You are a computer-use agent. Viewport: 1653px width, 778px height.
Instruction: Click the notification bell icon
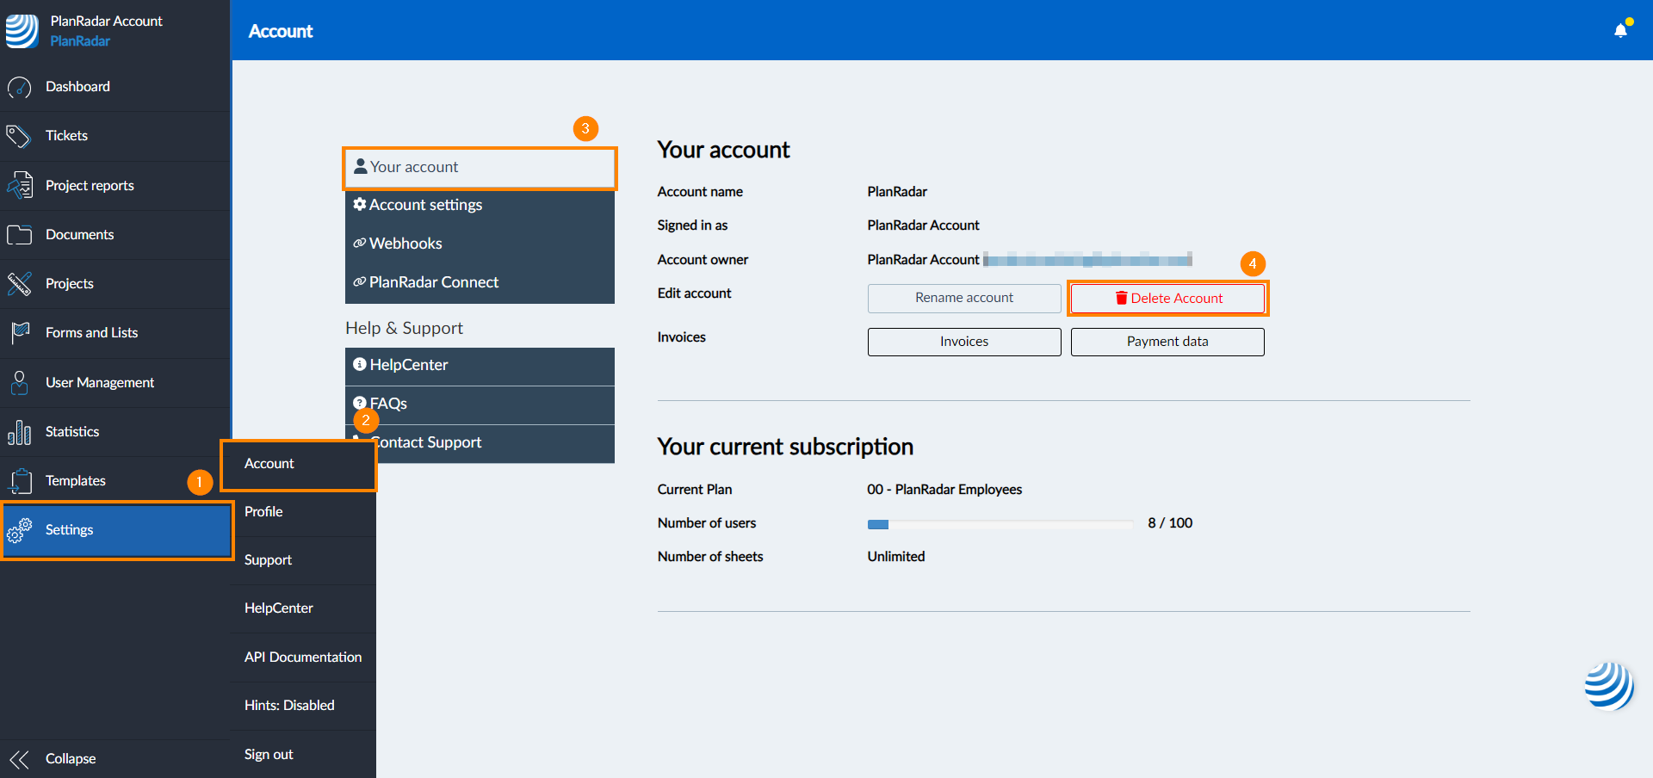point(1619,28)
